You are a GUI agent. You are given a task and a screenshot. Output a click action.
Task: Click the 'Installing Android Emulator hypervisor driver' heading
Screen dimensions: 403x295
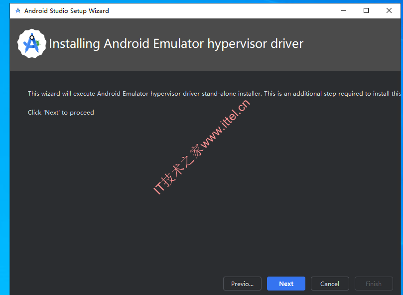[x=176, y=44]
